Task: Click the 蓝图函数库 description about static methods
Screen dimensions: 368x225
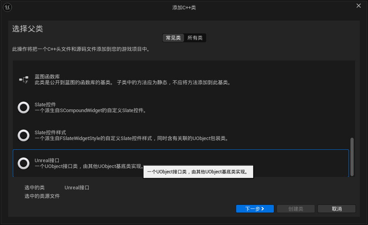Action: (133, 82)
